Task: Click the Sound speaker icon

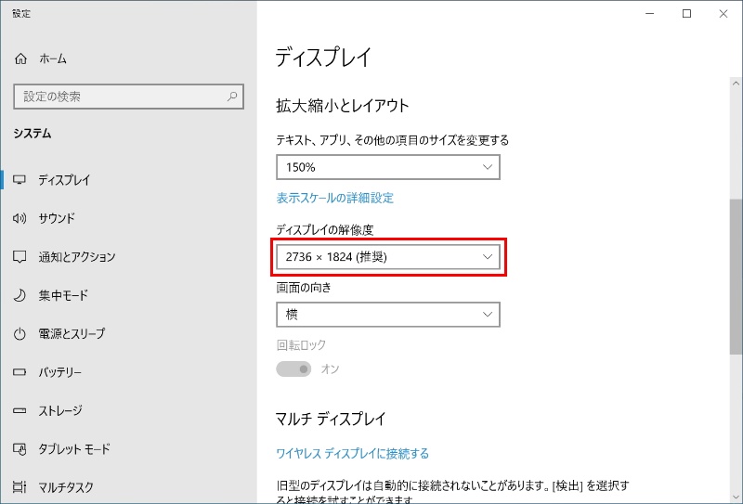Action: [x=20, y=219]
